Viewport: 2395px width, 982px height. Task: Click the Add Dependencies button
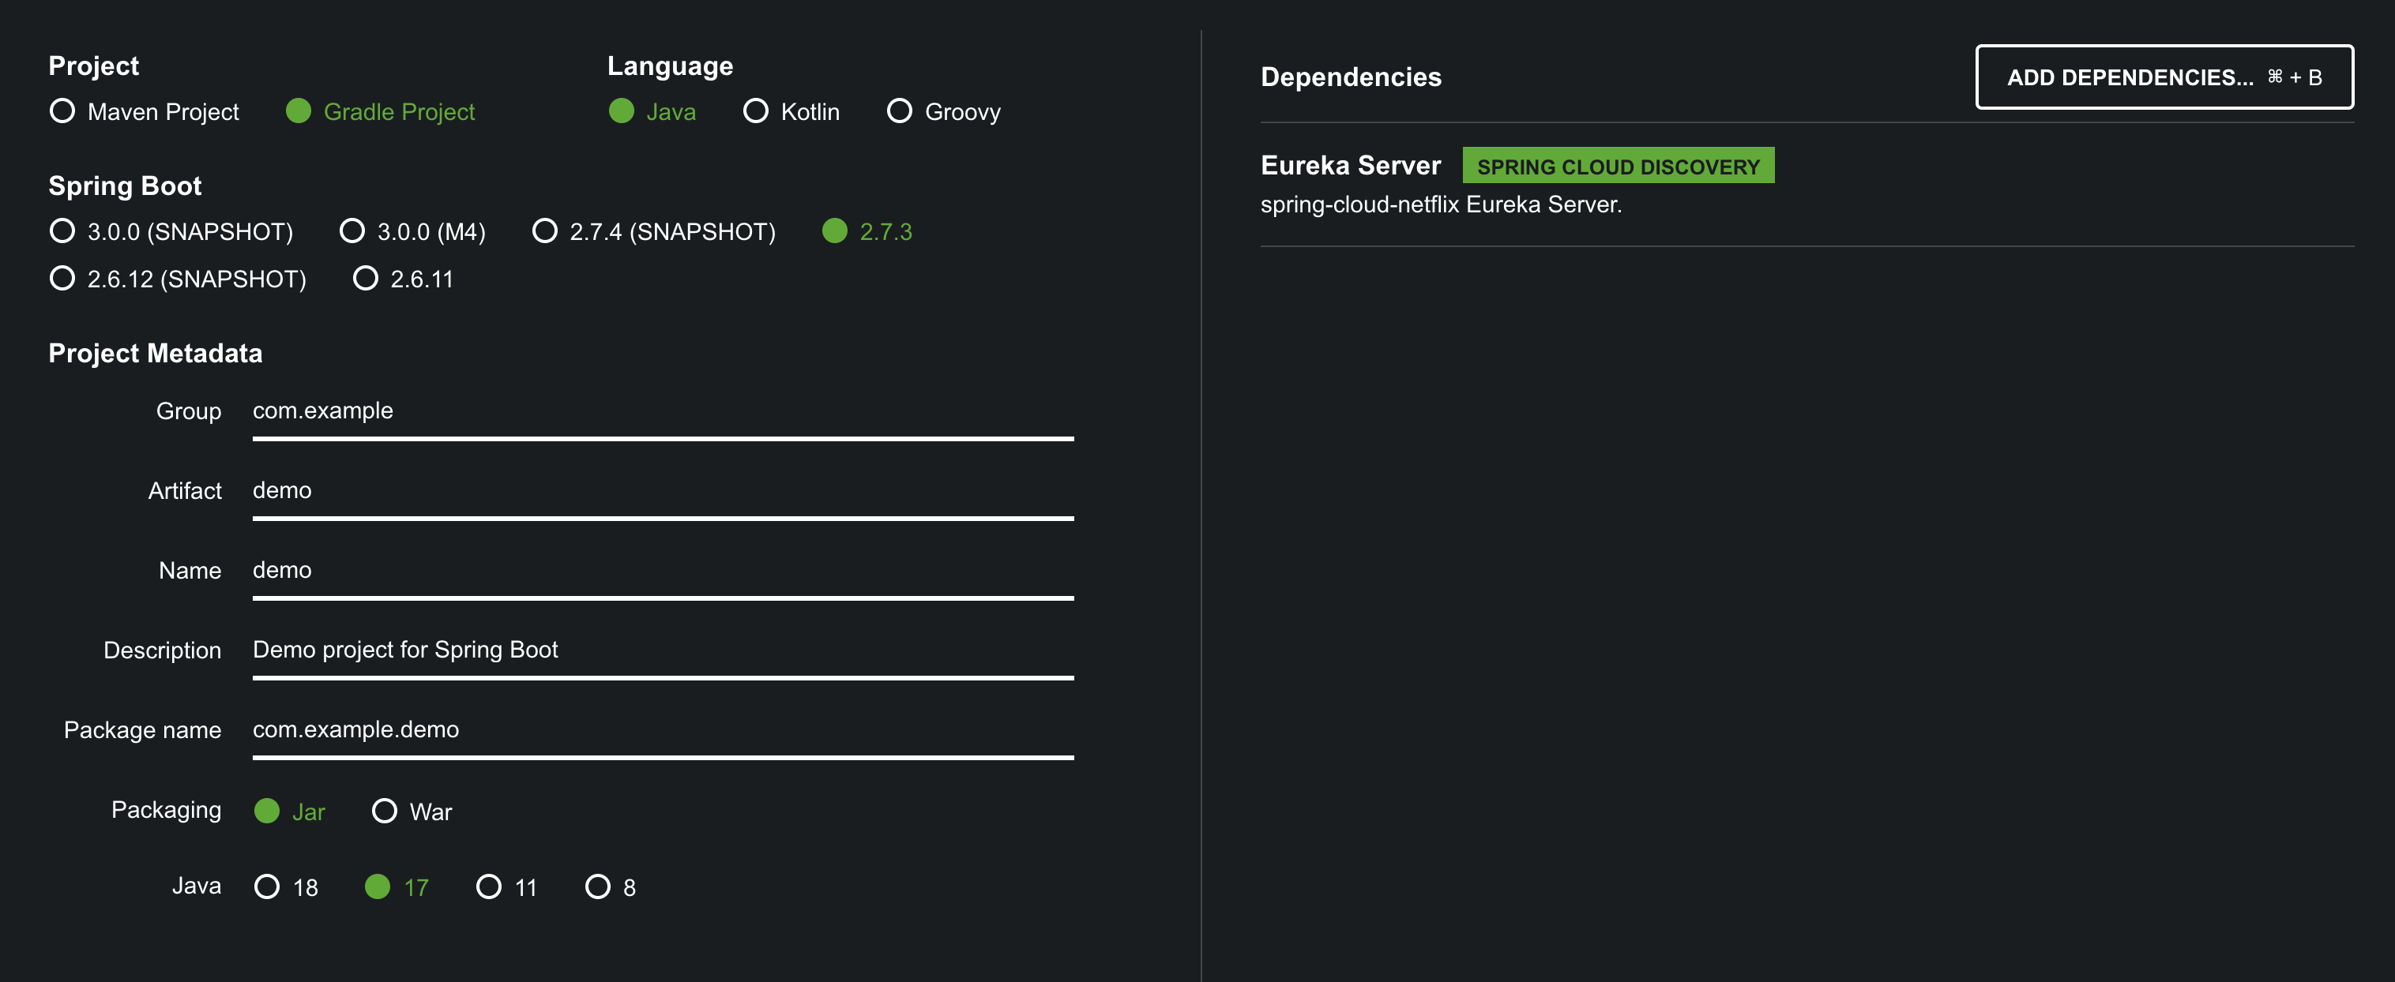pos(2164,77)
